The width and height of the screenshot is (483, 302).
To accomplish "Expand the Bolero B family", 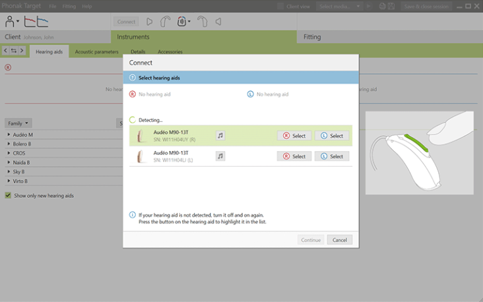I will pos(9,144).
